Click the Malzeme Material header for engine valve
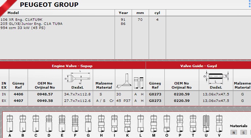The height and width of the screenshot is (138, 251). click(104, 86)
